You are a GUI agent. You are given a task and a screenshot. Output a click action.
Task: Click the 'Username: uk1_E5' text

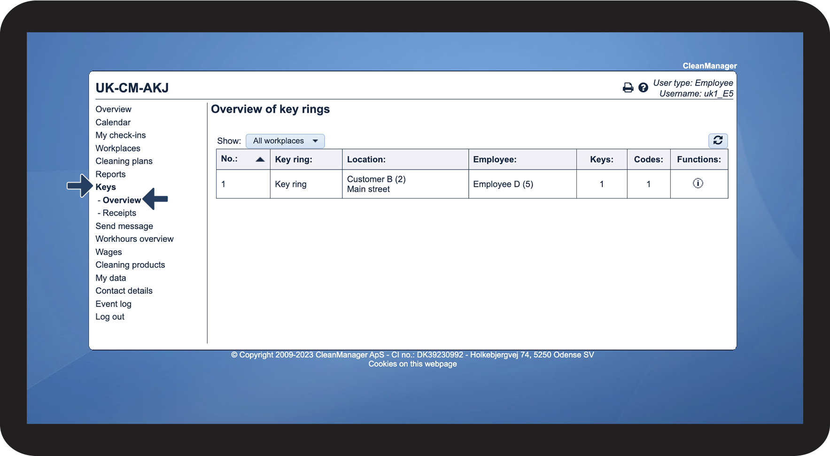point(696,94)
